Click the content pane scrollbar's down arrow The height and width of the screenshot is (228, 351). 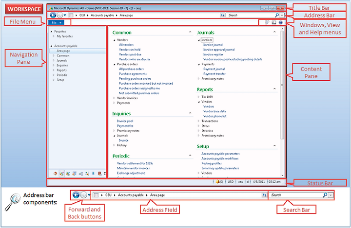pos(282,175)
